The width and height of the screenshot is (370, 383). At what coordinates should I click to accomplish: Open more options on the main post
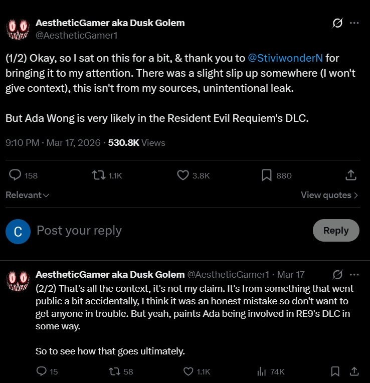tap(354, 23)
